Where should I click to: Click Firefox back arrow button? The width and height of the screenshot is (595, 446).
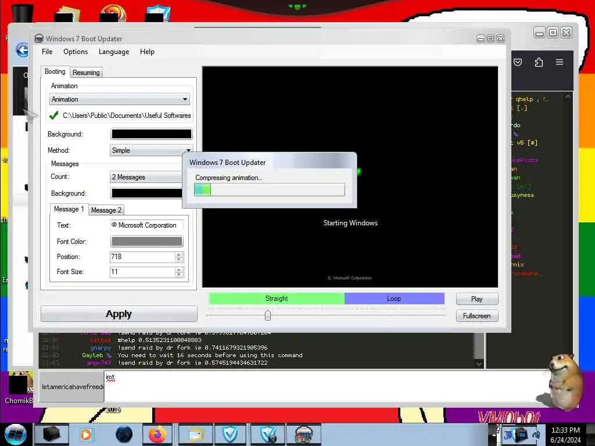coord(23,50)
